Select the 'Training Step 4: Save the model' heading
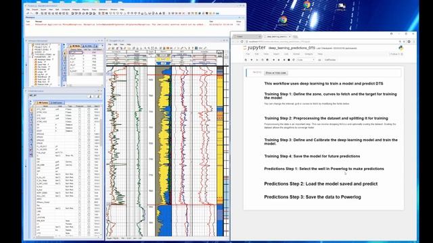Screen dimensions: 433x243 (312, 156)
